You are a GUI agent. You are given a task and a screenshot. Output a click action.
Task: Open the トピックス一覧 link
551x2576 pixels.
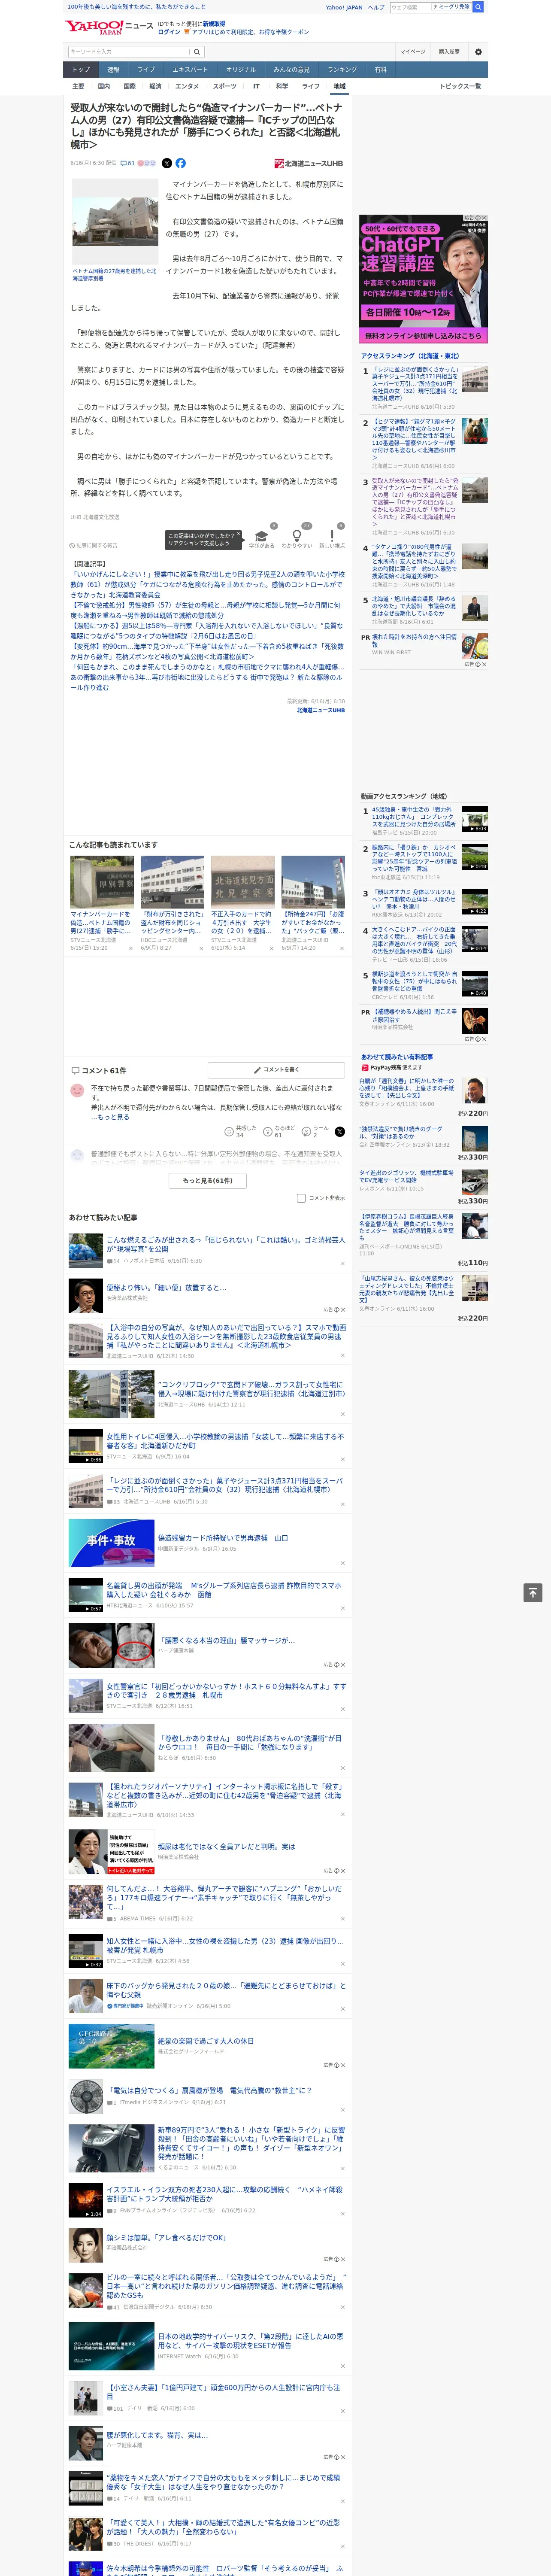(x=460, y=86)
